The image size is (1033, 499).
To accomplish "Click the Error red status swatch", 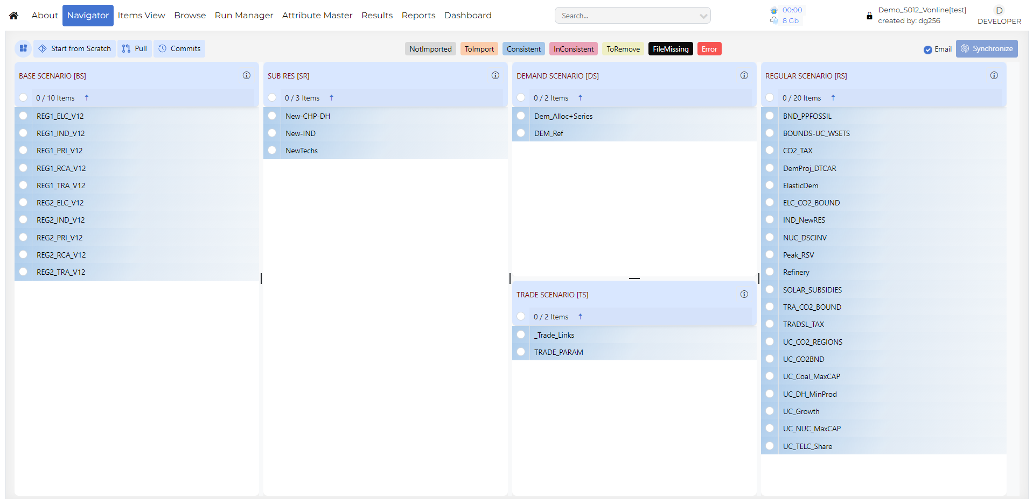I will click(x=709, y=49).
